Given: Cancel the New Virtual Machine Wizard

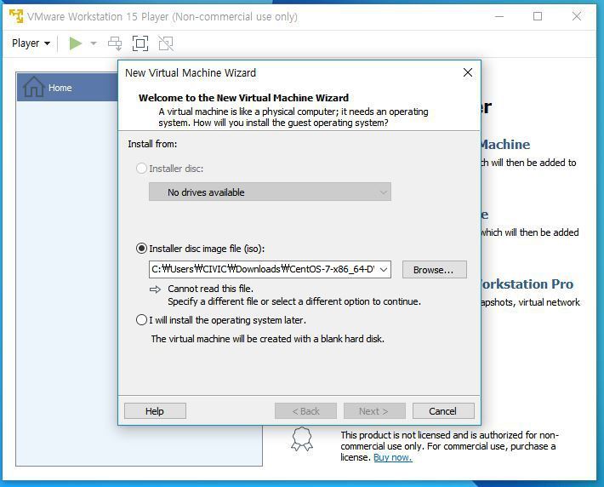Looking at the screenshot, I should point(443,411).
